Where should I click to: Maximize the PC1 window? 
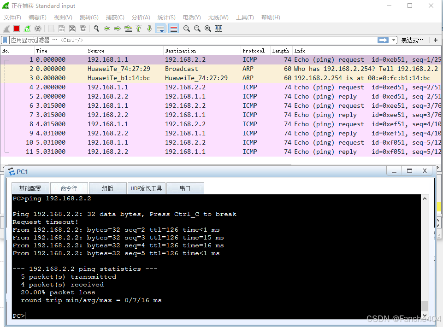(x=409, y=171)
